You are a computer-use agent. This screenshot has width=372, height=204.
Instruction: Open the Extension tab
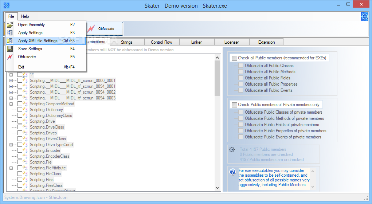pyautogui.click(x=266, y=42)
